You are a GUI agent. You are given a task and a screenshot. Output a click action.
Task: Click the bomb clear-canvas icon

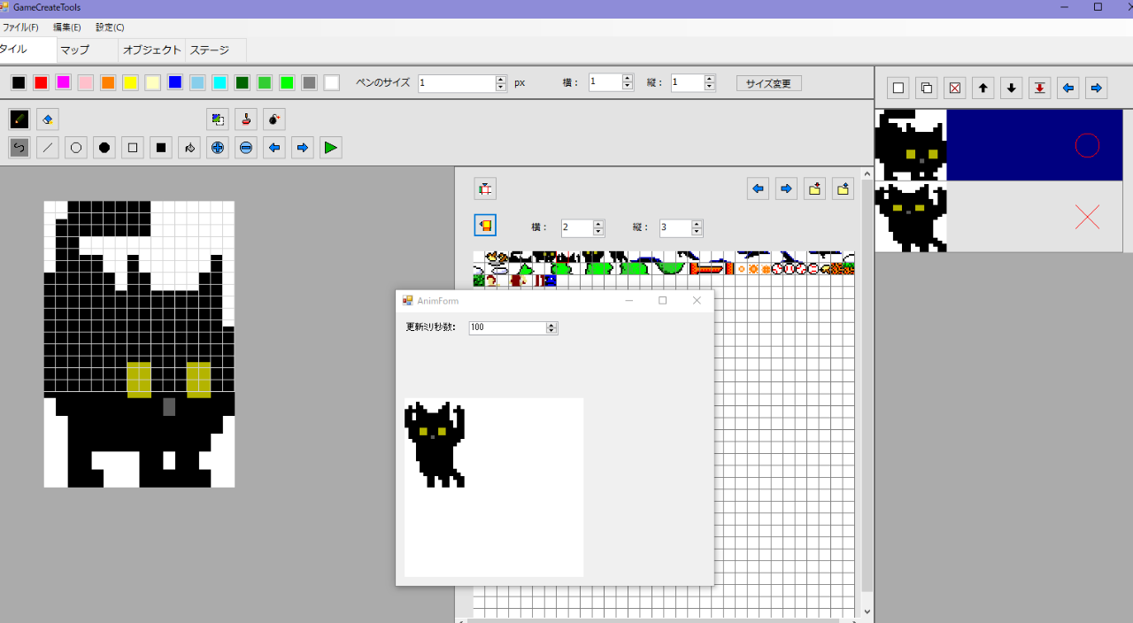pos(274,119)
